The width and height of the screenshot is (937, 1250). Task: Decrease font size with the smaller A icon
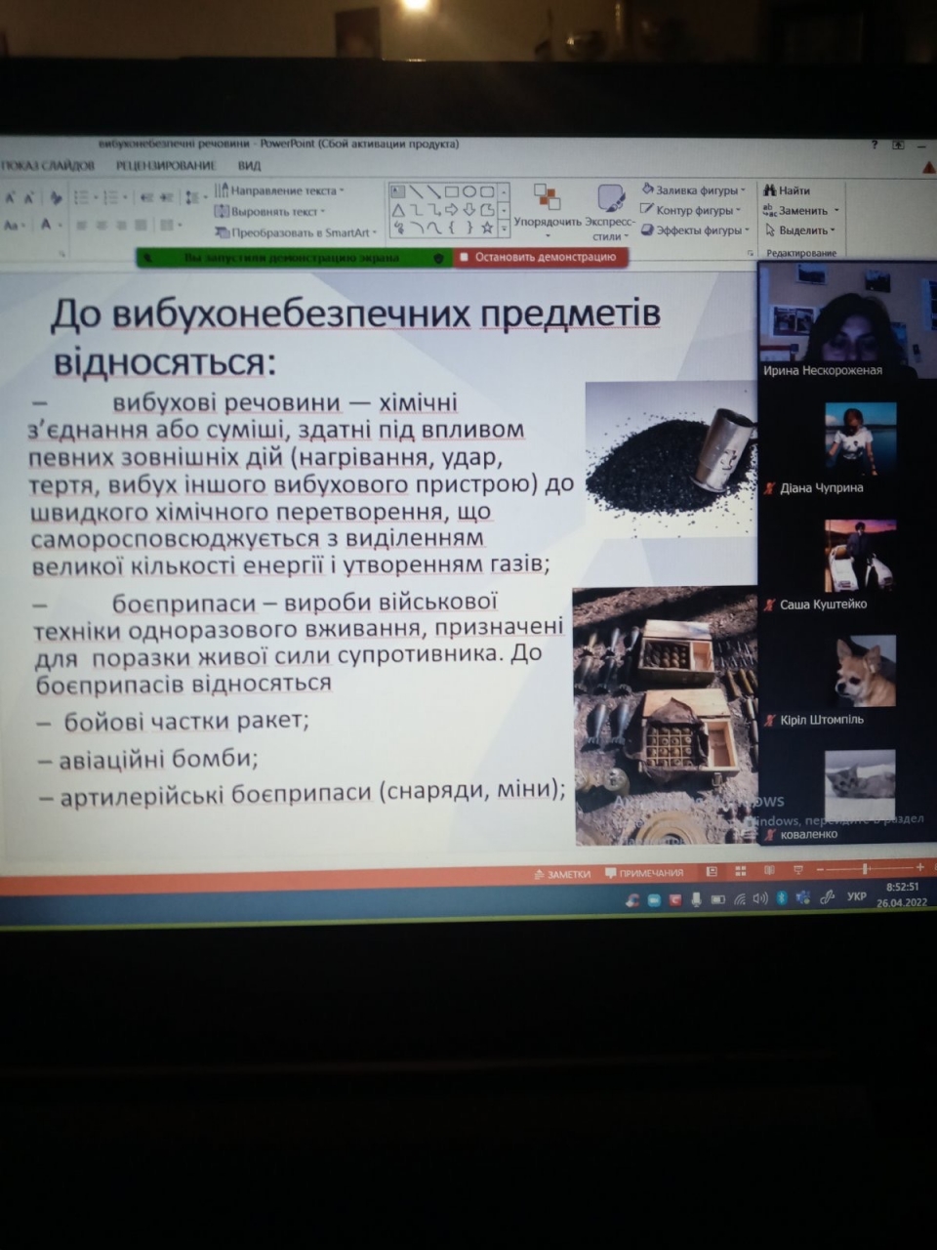click(28, 198)
